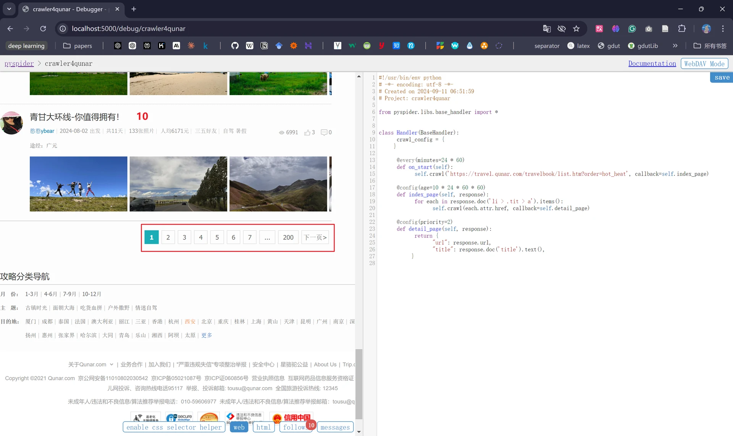Filter by 西安 destination
Image resolution: width=733 pixels, height=436 pixels.
(190, 321)
